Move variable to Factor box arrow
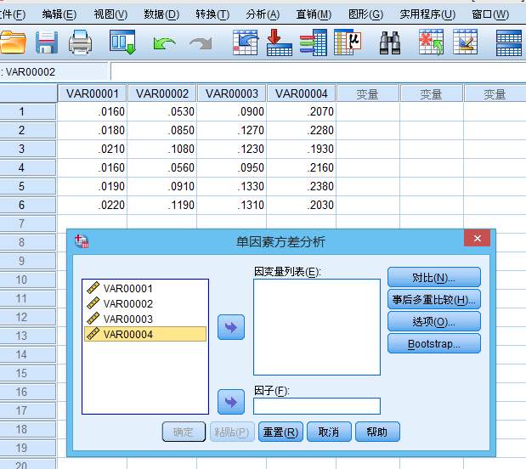This screenshot has width=526, height=469. (x=231, y=402)
